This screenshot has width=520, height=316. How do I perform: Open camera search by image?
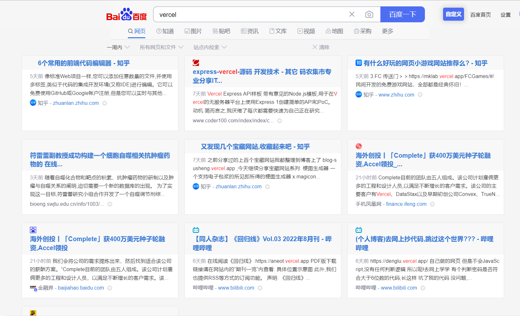(369, 14)
